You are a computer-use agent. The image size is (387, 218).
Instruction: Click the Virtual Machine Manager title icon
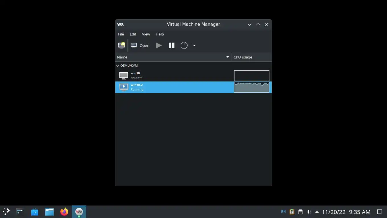120,24
